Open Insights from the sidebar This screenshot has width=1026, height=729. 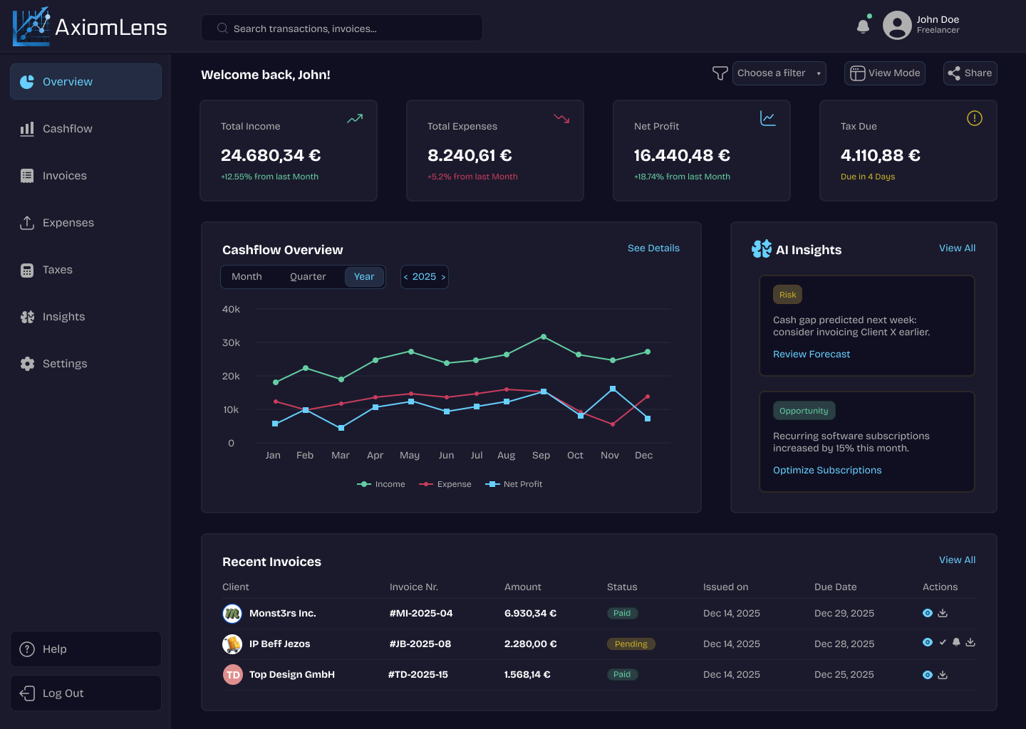pos(64,316)
